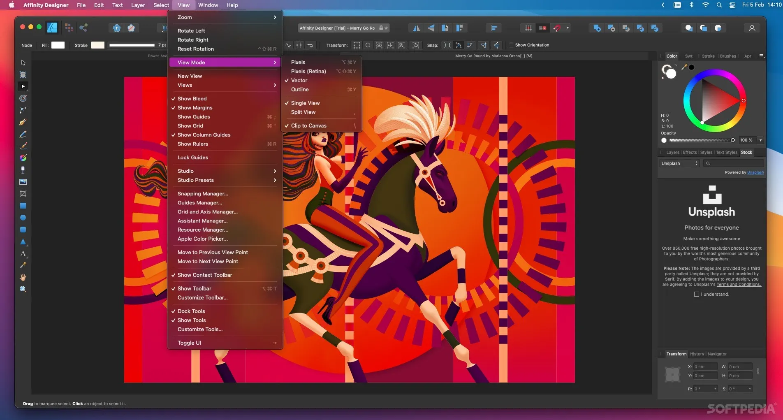Switch to the Navigator tab
Image resolution: width=783 pixels, height=420 pixels.
point(717,354)
